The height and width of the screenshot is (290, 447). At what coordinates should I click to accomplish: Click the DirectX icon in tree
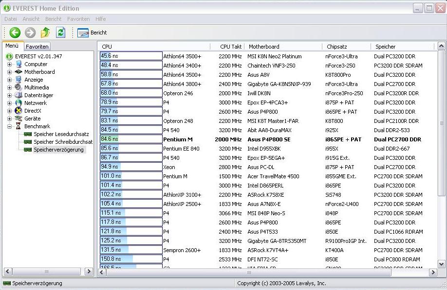19,111
